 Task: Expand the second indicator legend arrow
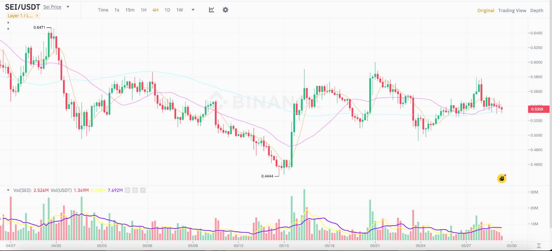pos(8,29)
